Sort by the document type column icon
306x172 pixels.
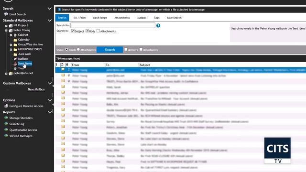pyautogui.click(x=62, y=65)
